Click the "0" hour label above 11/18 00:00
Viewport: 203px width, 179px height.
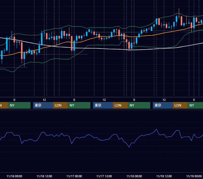point(134,100)
